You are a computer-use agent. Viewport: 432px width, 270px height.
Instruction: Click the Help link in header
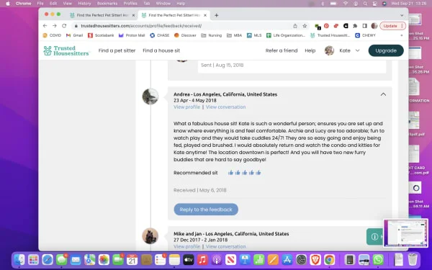310,50
